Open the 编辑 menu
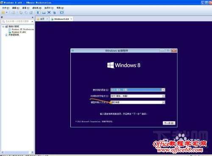This screenshot has width=212, height=156. click(16, 8)
